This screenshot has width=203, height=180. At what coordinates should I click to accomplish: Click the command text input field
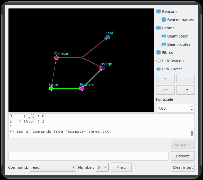coord(89,156)
